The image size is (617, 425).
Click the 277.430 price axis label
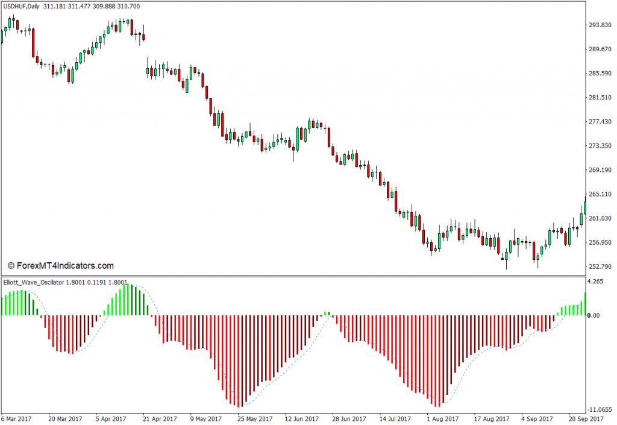[600, 122]
